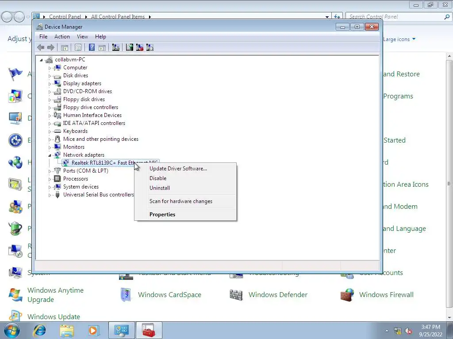The image size is (453, 339).
Task: Click the Device Manager toolbox taskbar button
Action: tap(149, 330)
